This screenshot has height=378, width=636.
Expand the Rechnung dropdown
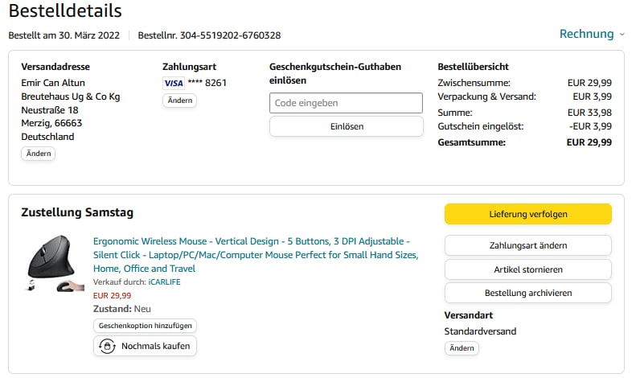(x=586, y=34)
